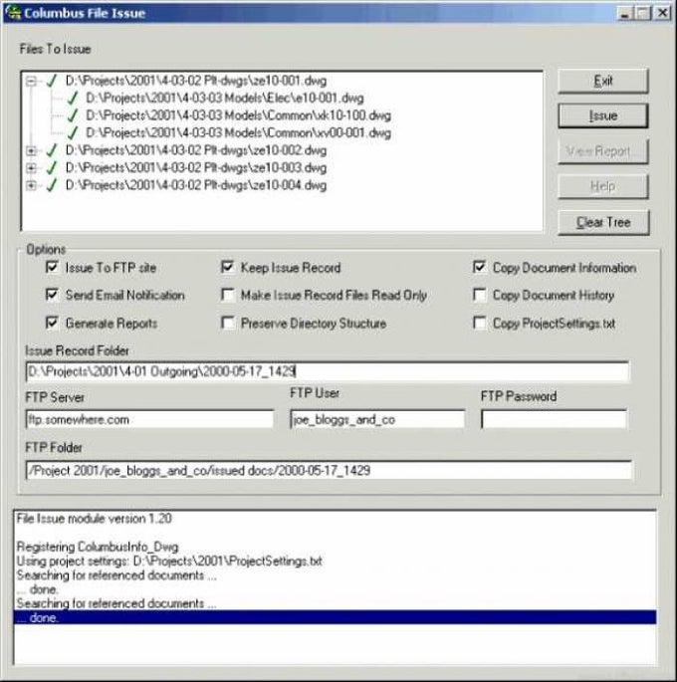This screenshot has width=677, height=682.
Task: Click log line 'File Issue module version 1.20'
Action: tap(94, 519)
